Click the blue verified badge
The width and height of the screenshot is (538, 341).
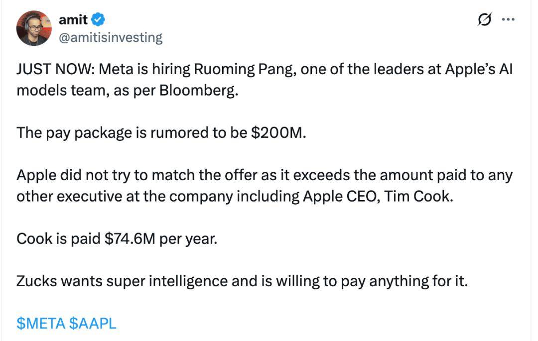click(x=98, y=20)
